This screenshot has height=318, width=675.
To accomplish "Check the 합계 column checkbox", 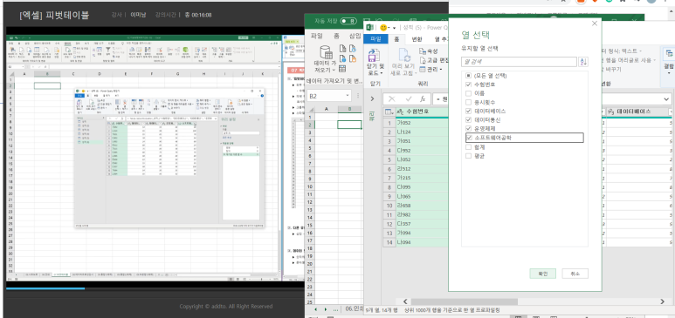I will [468, 147].
